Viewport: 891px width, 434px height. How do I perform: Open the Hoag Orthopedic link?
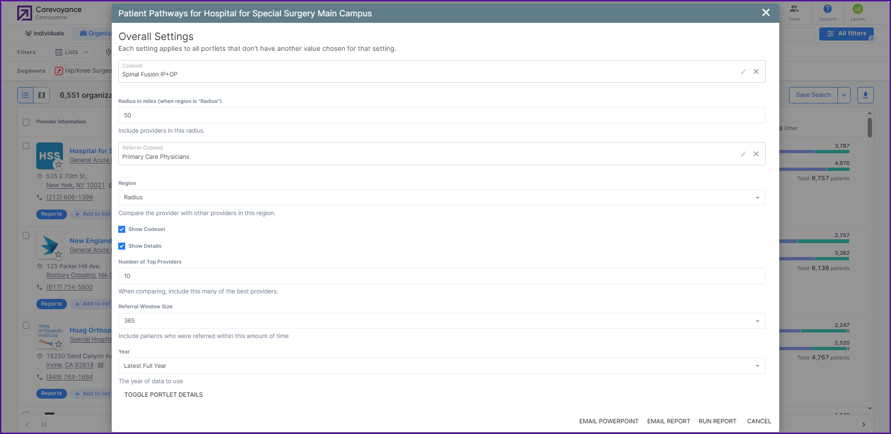(91, 331)
